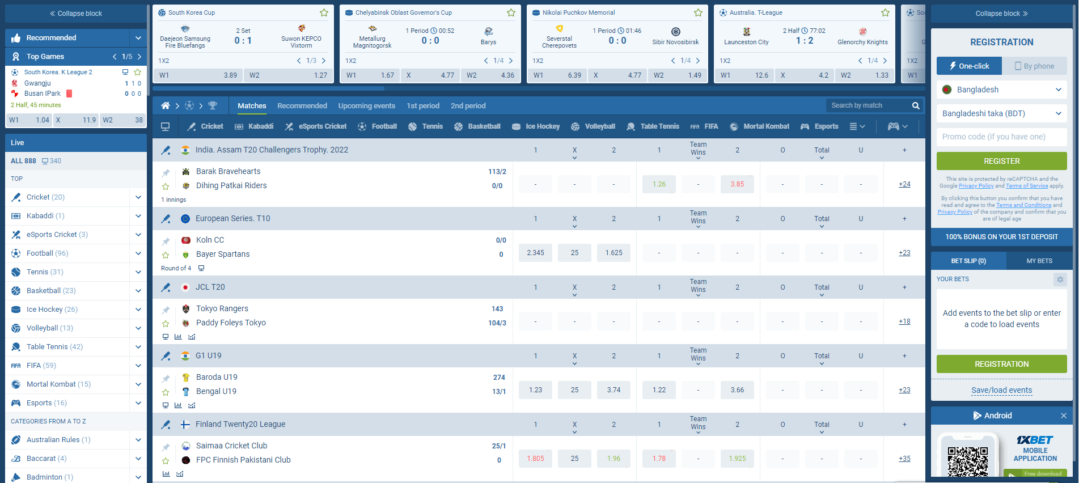Open Kabaddi in the sports toolbar
The image size is (1079, 483).
(254, 126)
